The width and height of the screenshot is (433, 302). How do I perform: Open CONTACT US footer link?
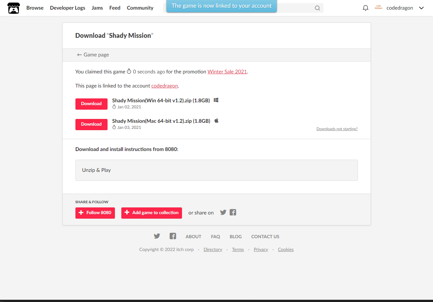(x=265, y=237)
